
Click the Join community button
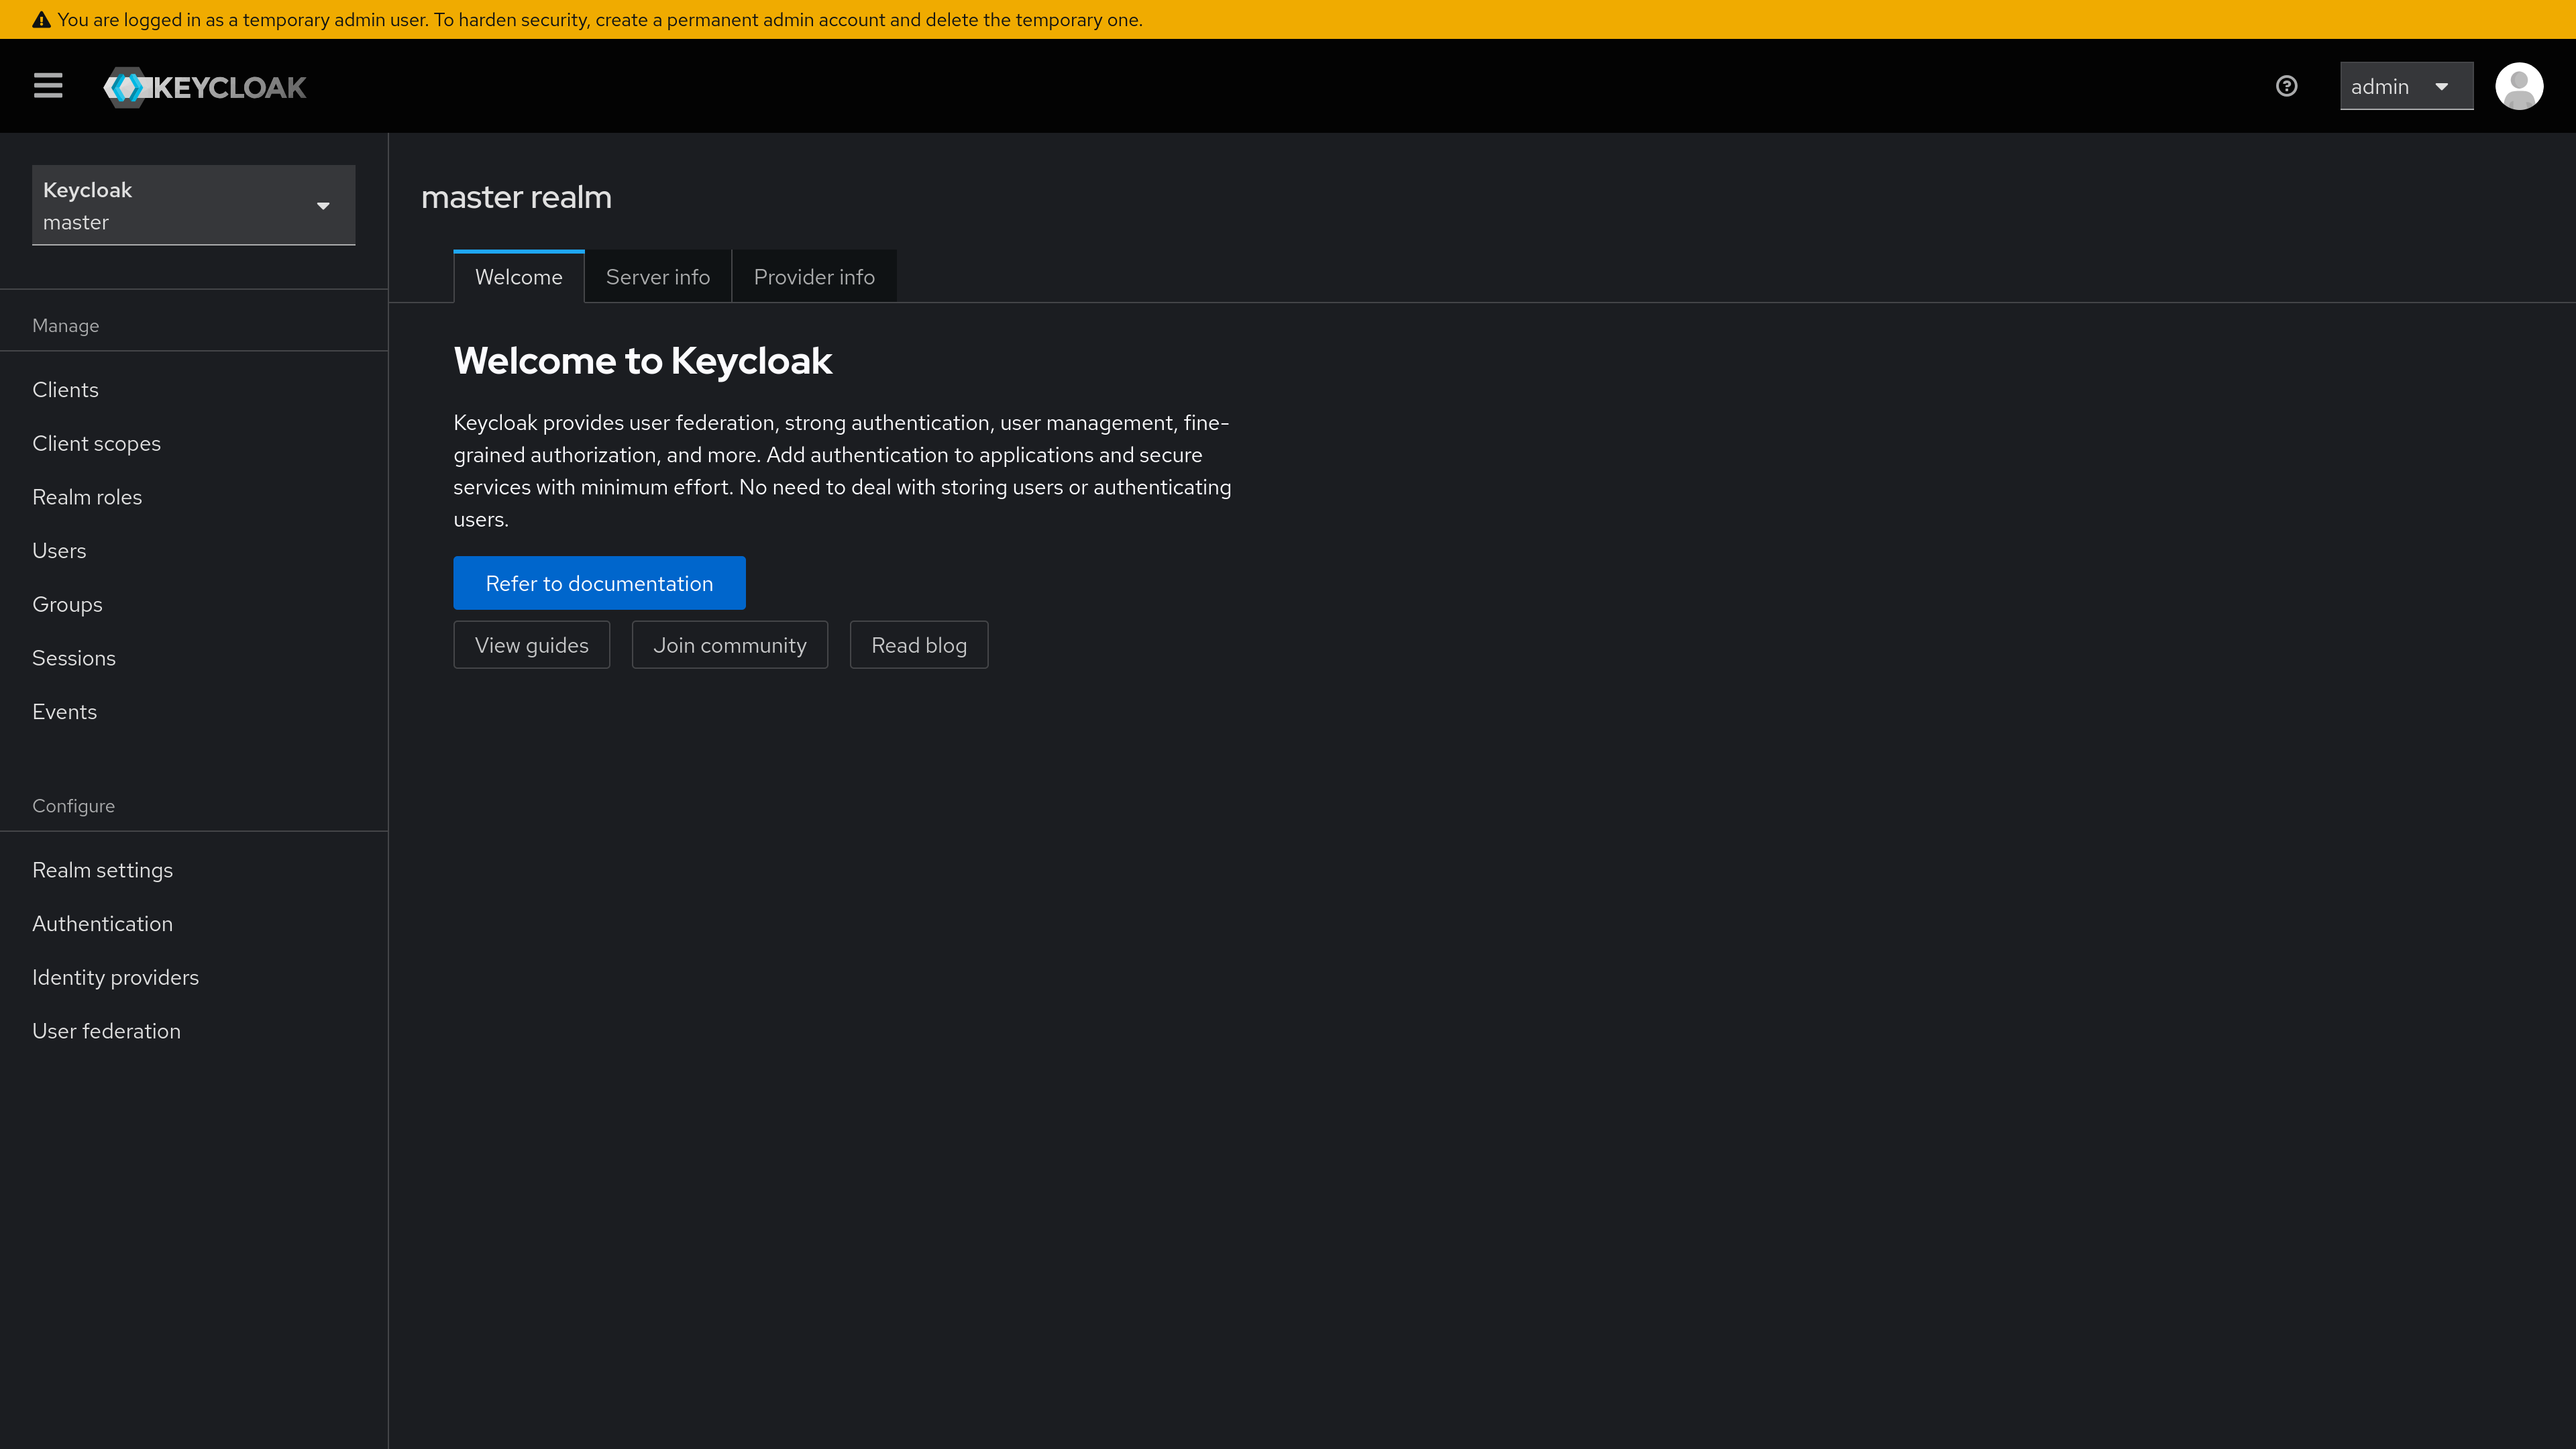[729, 645]
